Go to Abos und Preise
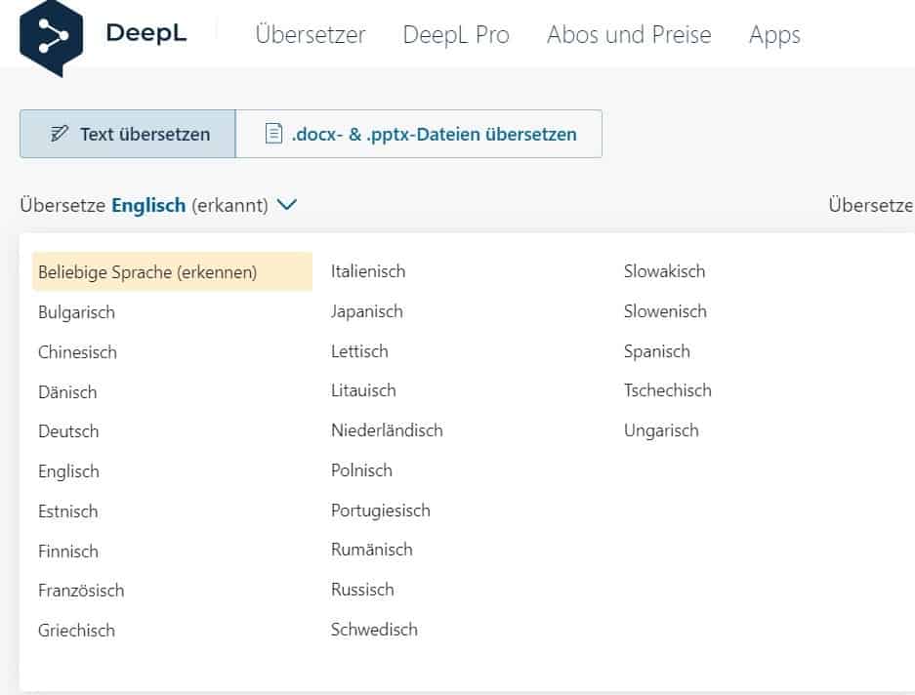 pyautogui.click(x=629, y=34)
